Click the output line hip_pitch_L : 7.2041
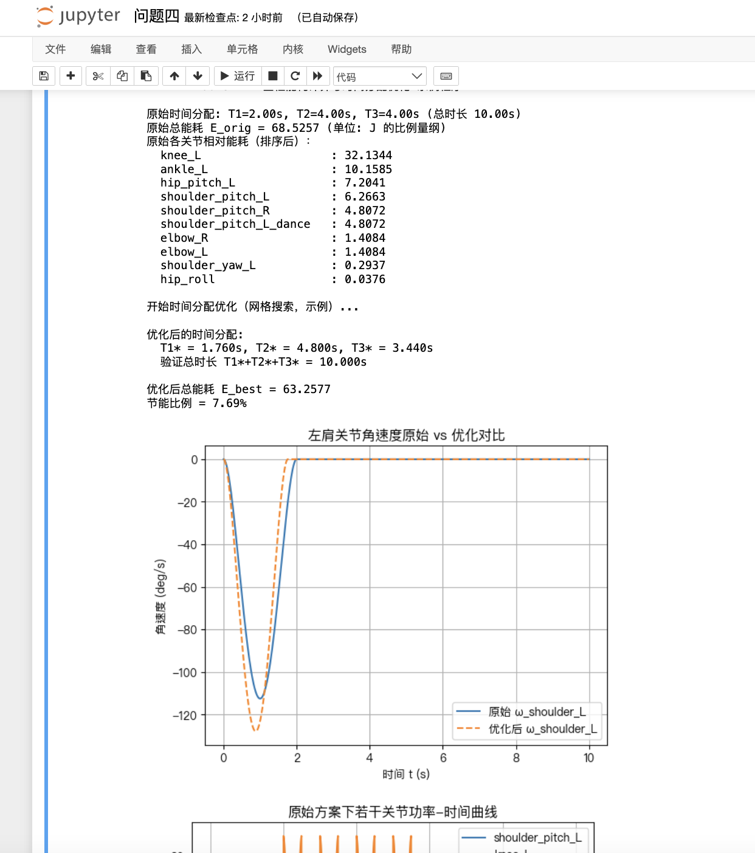Viewport: 755px width, 853px height. (273, 183)
